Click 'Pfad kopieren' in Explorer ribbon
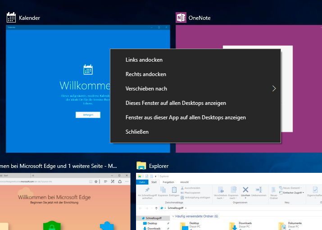Screen dimensions: 322x230 point(190,193)
